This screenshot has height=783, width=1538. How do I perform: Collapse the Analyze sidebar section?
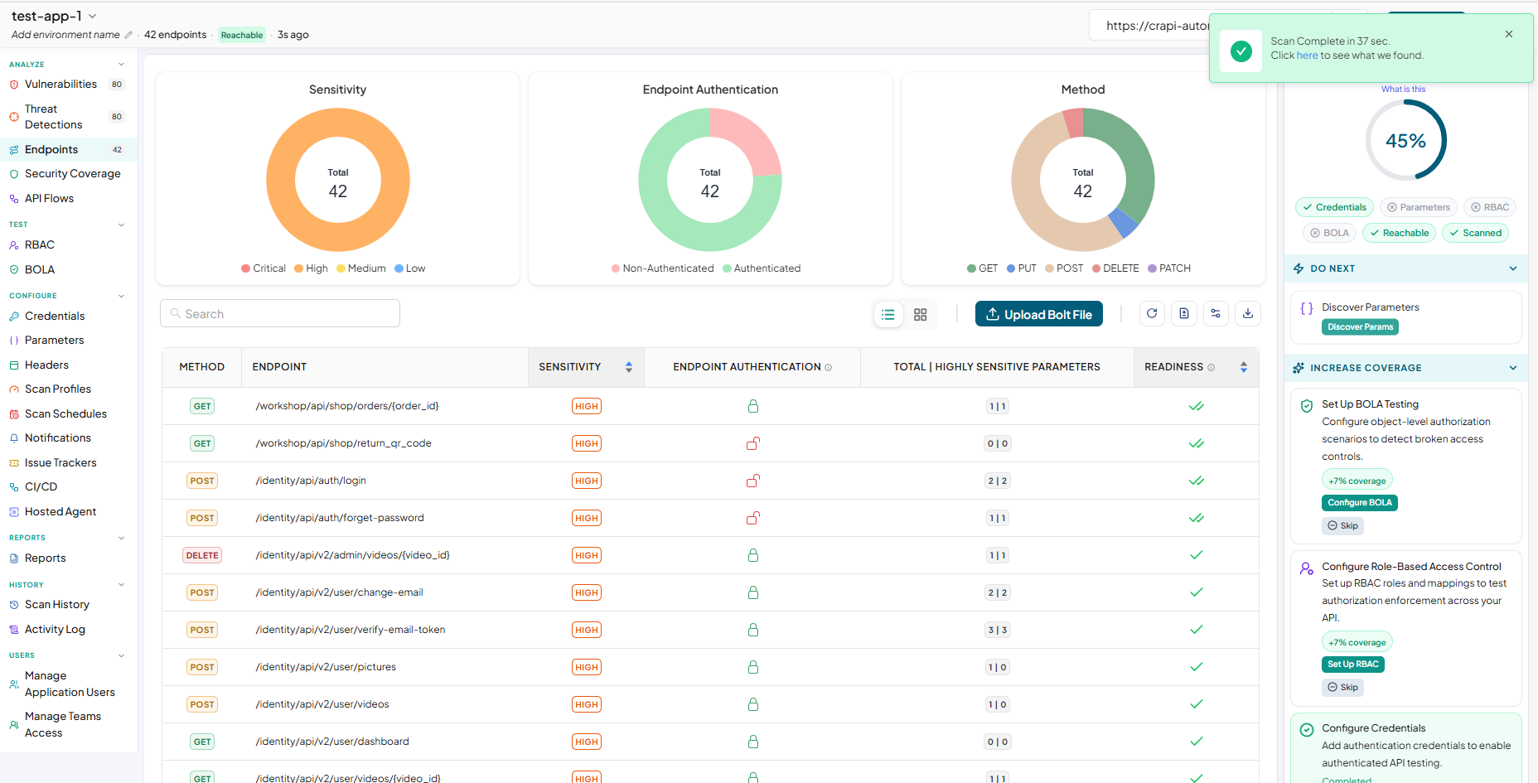point(122,65)
